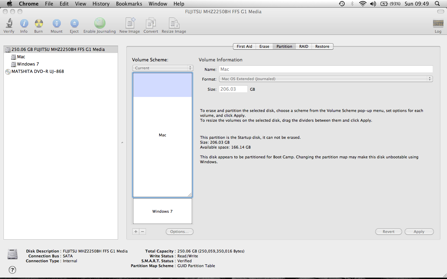
Task: Open the volume control menu
Action: pyautogui.click(x=373, y=4)
